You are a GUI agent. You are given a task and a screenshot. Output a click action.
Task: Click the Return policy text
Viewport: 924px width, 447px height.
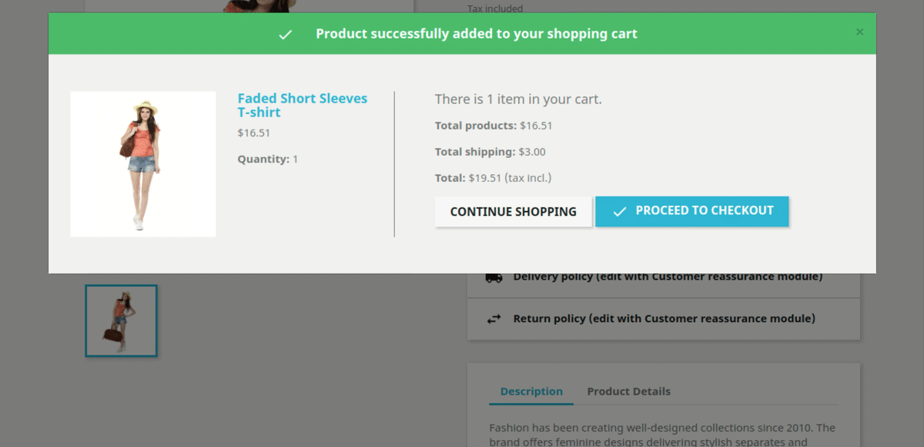coord(664,318)
